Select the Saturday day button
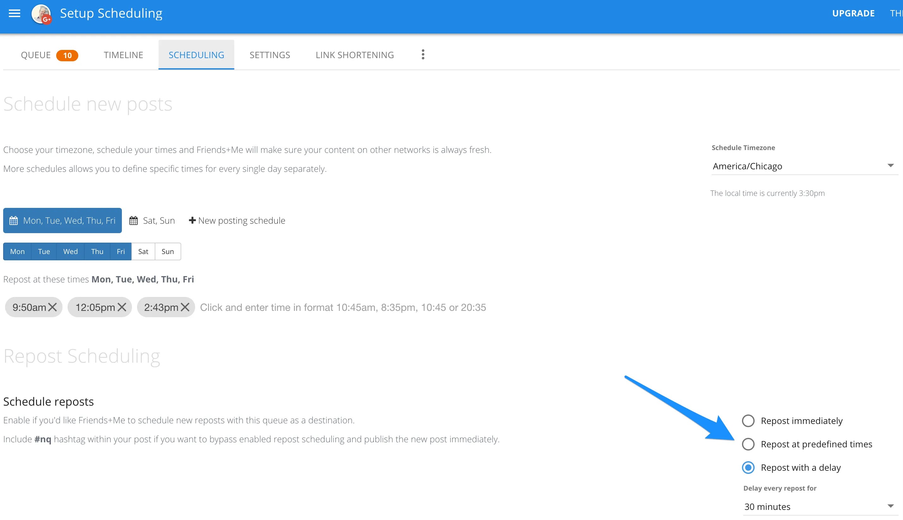Viewport: 903px width, 520px height. point(143,251)
